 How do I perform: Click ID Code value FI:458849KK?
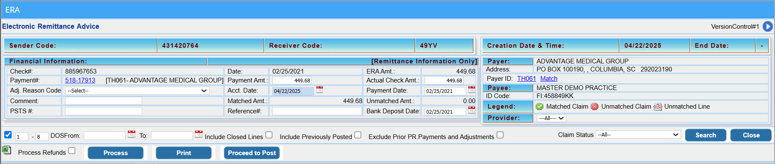(x=555, y=96)
